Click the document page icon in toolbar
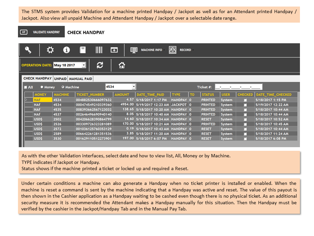Screen dimensions: 314x236 click(82, 50)
